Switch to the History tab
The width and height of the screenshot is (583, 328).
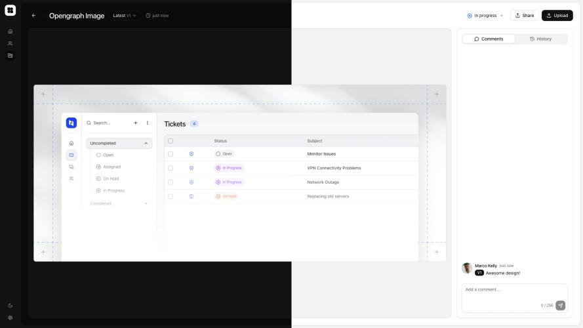coord(540,39)
